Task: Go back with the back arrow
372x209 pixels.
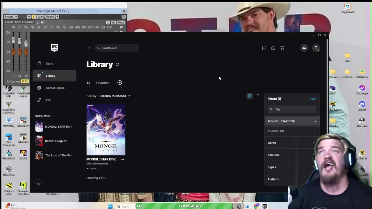Action: (x=90, y=48)
